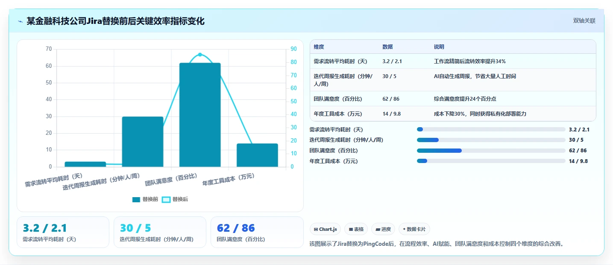This screenshot has width=613, height=265.
Task: Click the chart title 某金融科技公司Jira替换前后关键效率指标变化
Action: click(115, 21)
